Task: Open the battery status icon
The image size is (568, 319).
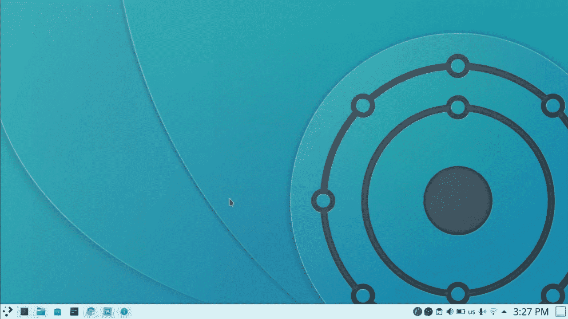Action: tap(461, 312)
